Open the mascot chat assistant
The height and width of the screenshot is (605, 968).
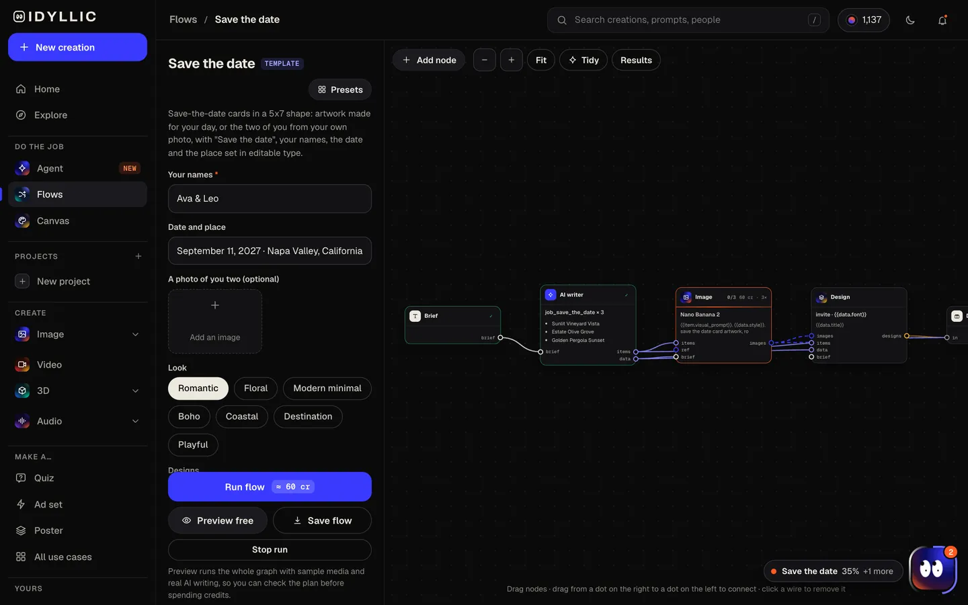coord(932,569)
